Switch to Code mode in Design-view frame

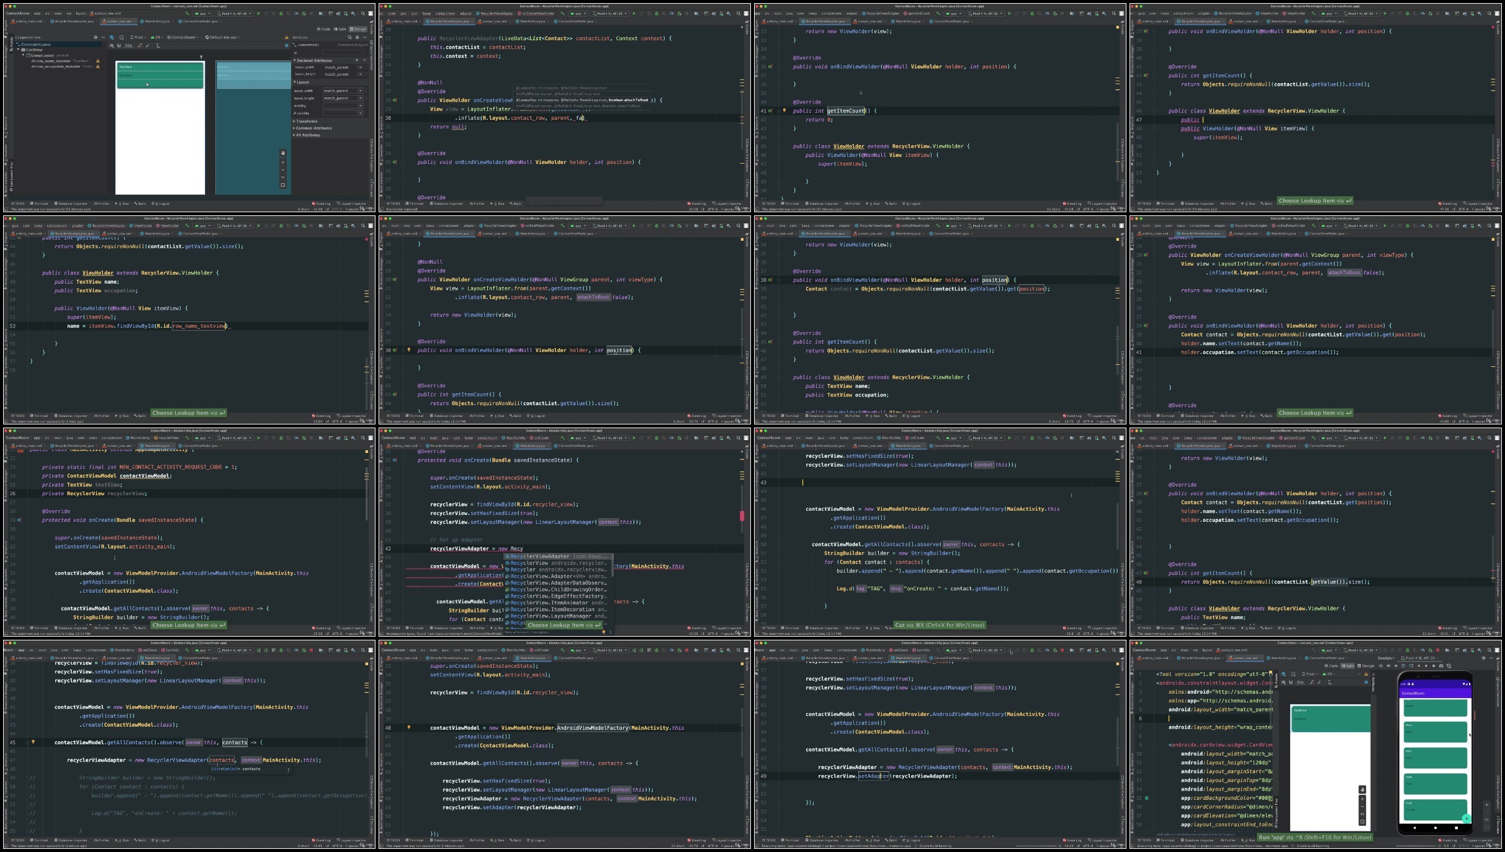[x=324, y=29]
